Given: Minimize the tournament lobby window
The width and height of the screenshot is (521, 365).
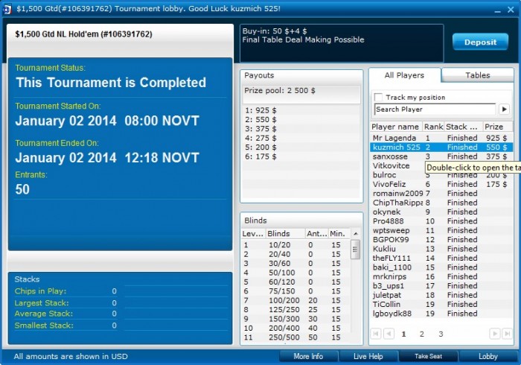Looking at the screenshot, I should (497, 10).
